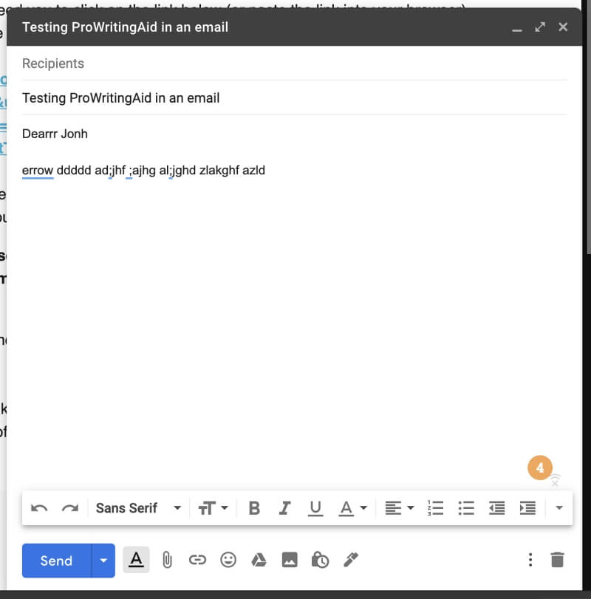591x599 pixels.
Task: Click the word zlakghf in the body
Action: pos(219,171)
